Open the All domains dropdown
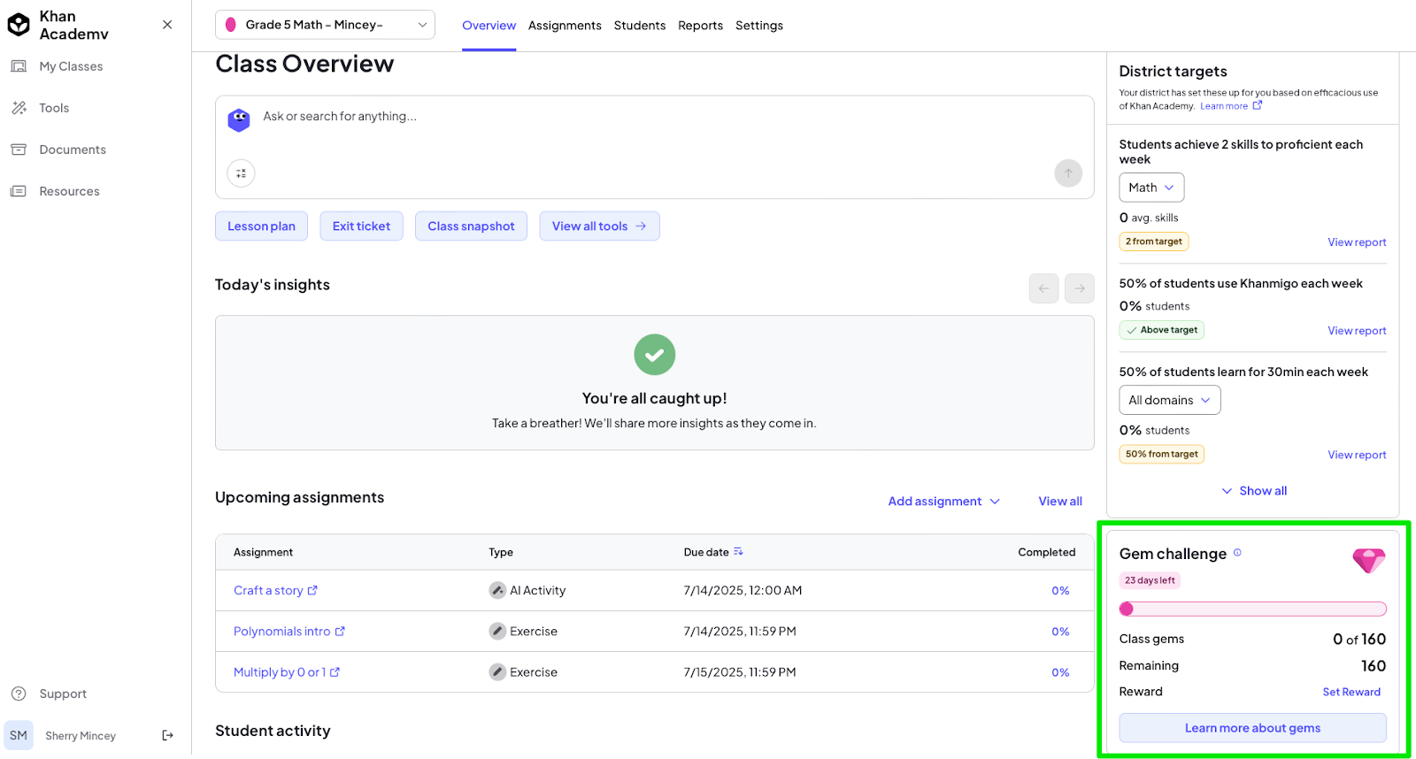This screenshot has width=1416, height=759. [1170, 400]
